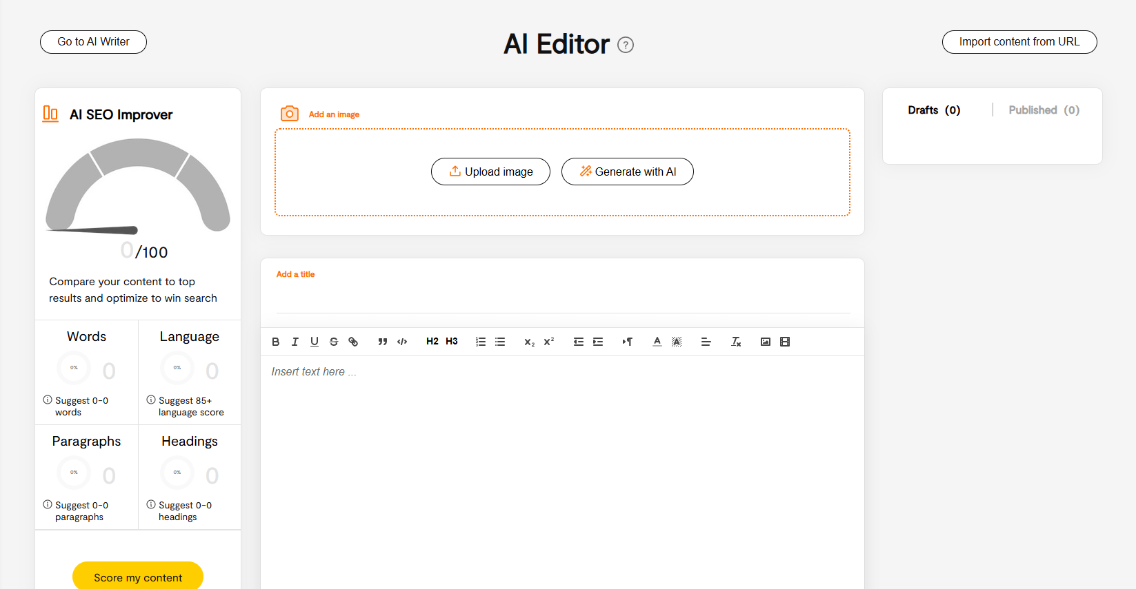Open the text background color picker
This screenshot has height=589, width=1136.
(677, 342)
